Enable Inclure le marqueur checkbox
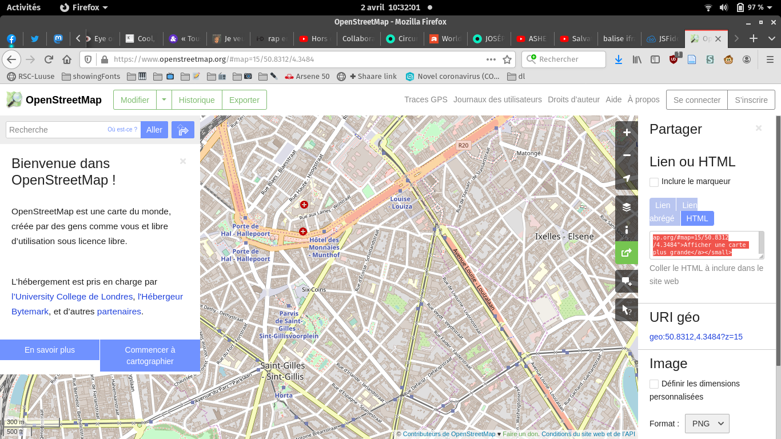781x439 pixels. click(654, 182)
